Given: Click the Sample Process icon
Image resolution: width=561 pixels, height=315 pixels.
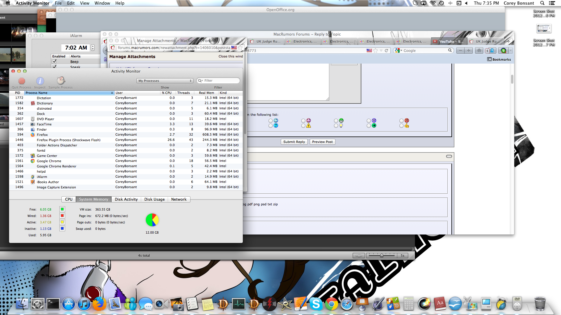Looking at the screenshot, I should tap(61, 80).
